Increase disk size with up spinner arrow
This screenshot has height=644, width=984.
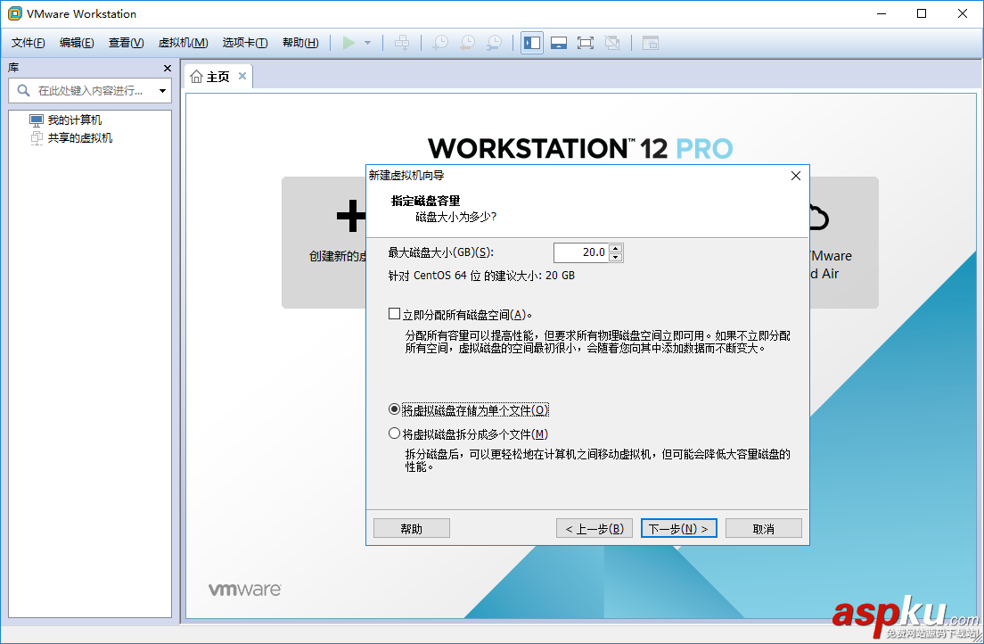pos(616,248)
